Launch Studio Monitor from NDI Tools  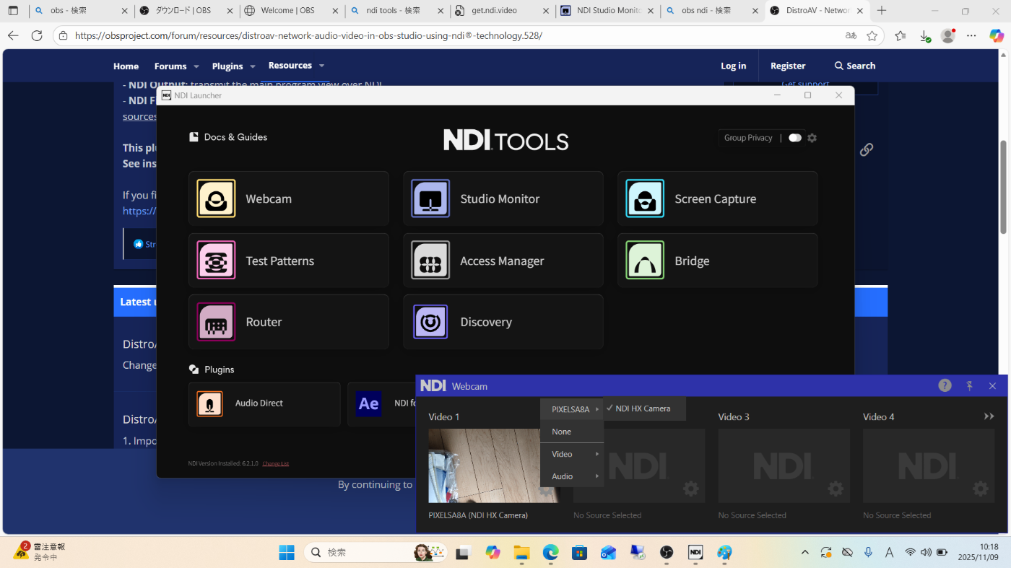tap(503, 198)
